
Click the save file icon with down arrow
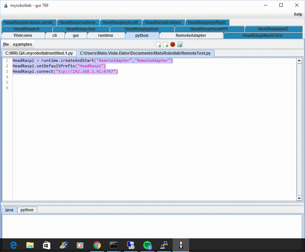[x=165, y=44]
